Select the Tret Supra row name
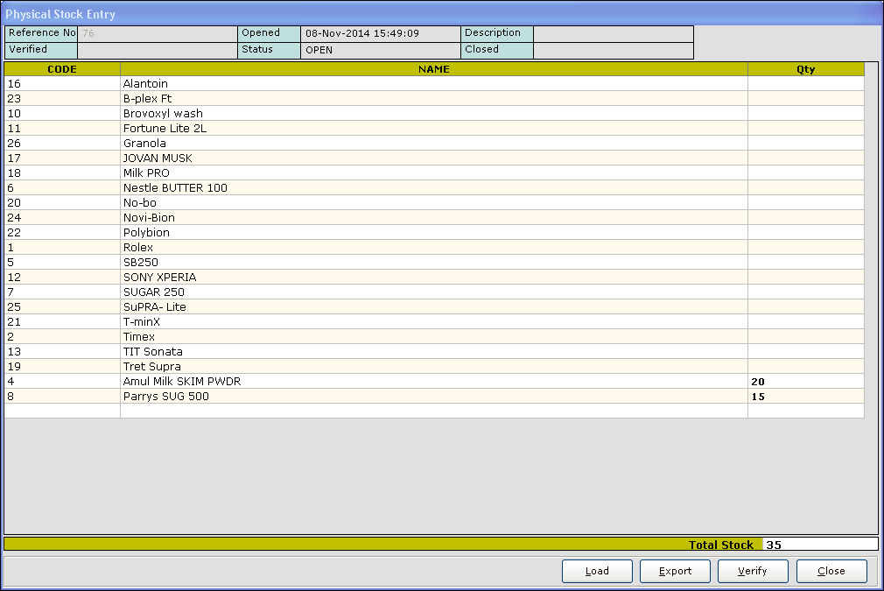The height and width of the screenshot is (591, 884). click(151, 367)
